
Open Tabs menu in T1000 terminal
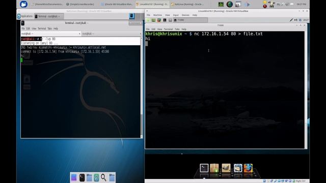177,29
